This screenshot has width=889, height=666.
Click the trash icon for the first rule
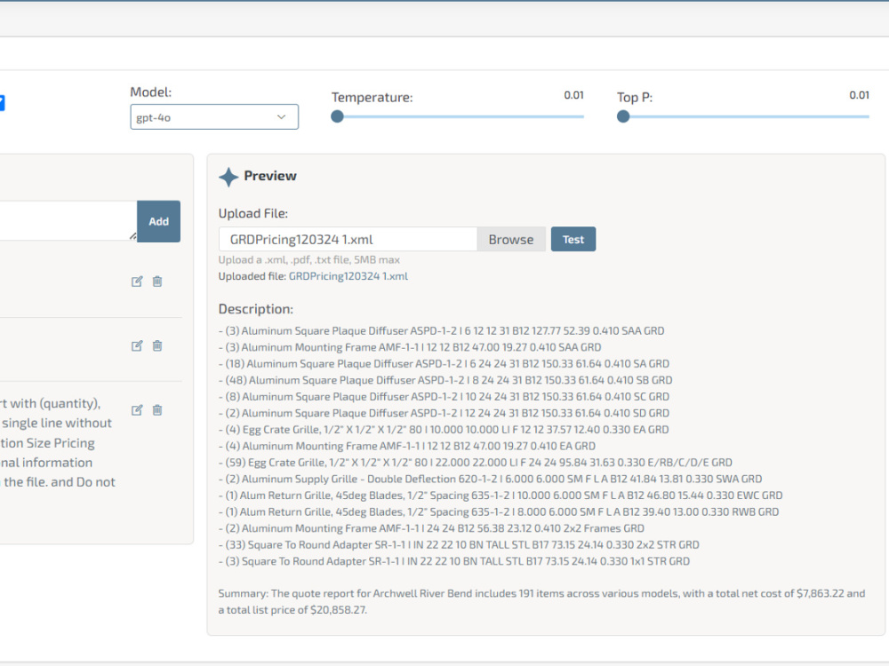coord(157,281)
